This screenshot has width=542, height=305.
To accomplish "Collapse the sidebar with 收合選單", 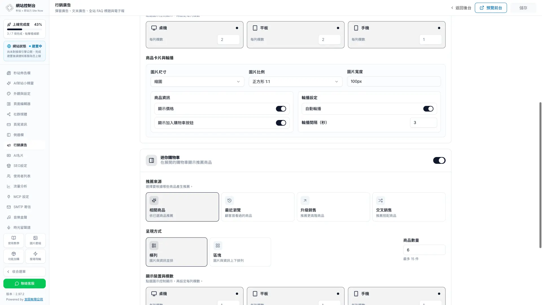I will click(x=25, y=272).
